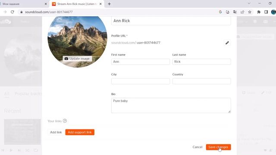Click the recent track thumbnail

(x=22, y=132)
